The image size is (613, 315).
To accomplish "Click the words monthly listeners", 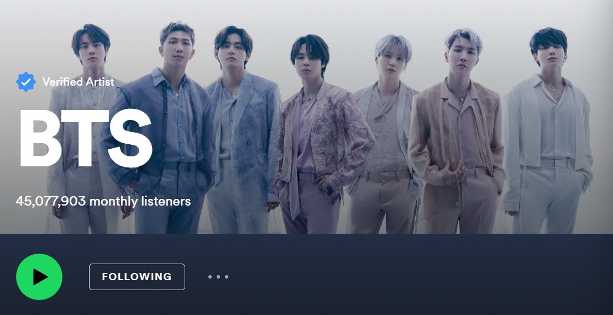I will pyautogui.click(x=140, y=202).
